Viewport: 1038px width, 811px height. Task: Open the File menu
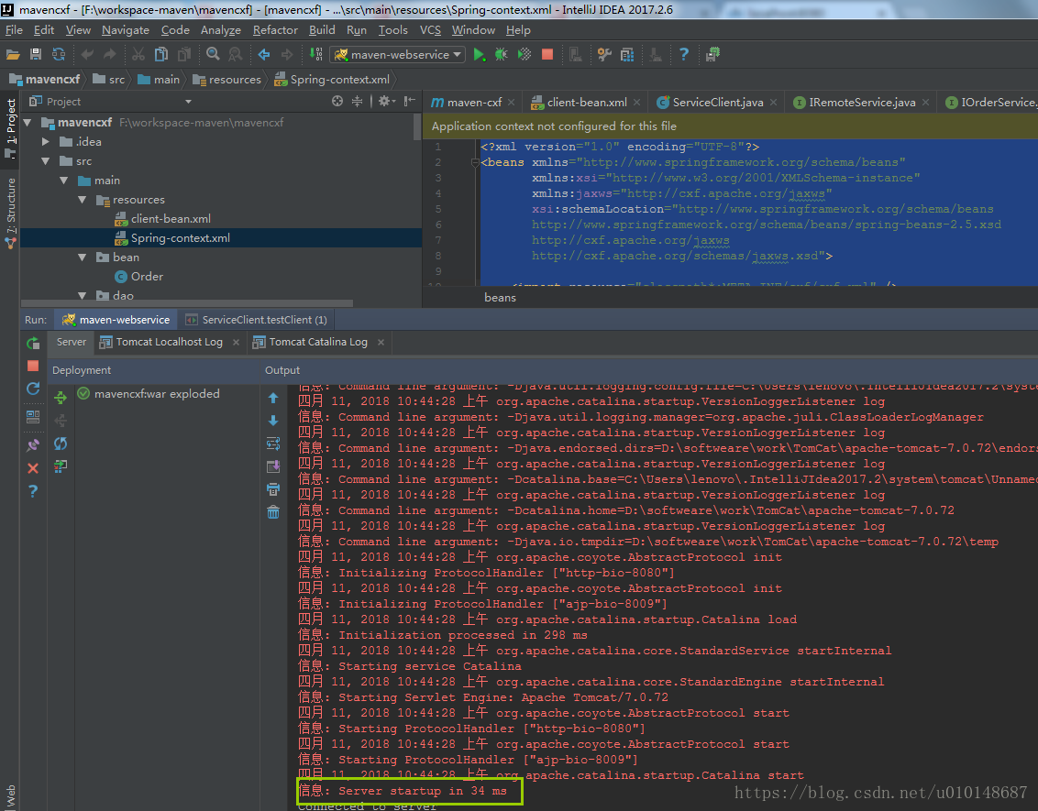pyautogui.click(x=14, y=29)
